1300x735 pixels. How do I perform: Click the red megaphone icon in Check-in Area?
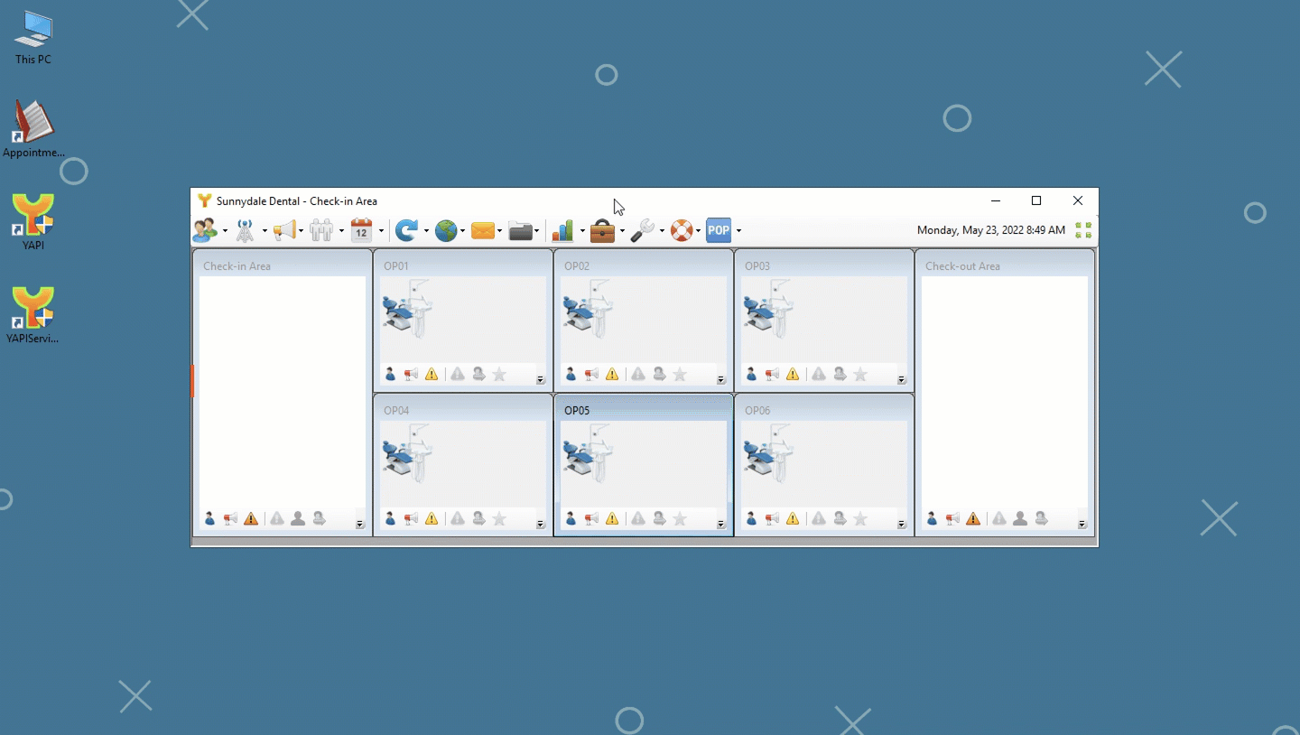tap(230, 518)
